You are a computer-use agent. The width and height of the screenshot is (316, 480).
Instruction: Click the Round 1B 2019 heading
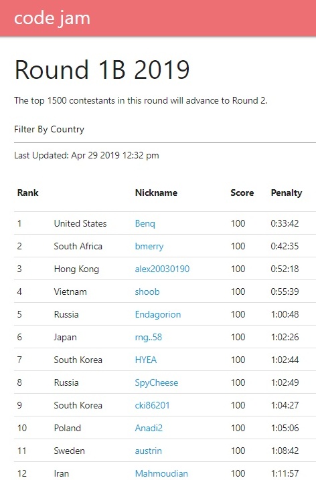coord(102,70)
